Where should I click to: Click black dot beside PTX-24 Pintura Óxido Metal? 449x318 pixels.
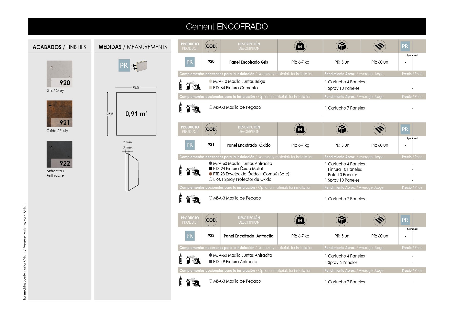click(x=210, y=168)
